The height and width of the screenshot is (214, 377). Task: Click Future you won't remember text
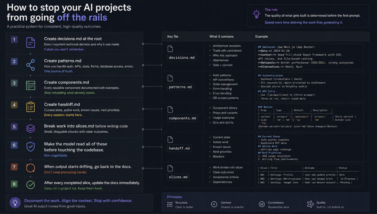click(x=64, y=49)
